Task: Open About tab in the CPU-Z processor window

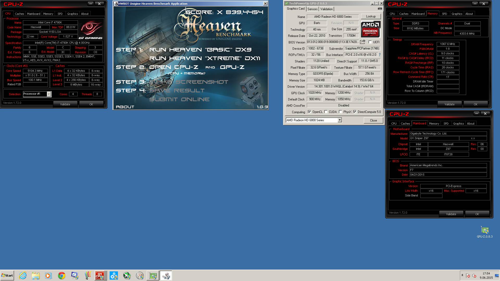Action: point(85,14)
